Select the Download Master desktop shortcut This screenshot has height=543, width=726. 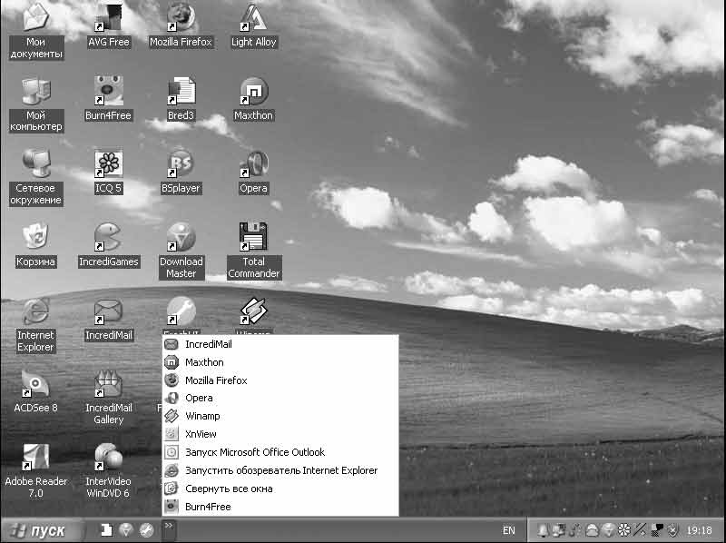pyautogui.click(x=181, y=251)
